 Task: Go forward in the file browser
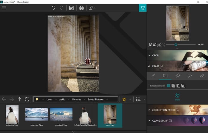pos(12,99)
